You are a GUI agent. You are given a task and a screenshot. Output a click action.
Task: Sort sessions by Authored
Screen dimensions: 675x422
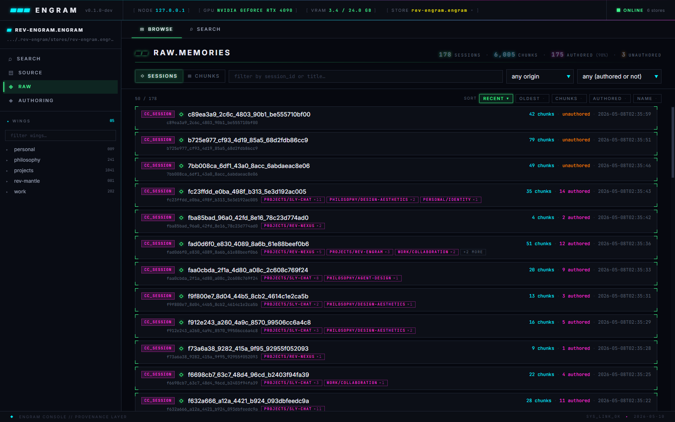[610, 98]
